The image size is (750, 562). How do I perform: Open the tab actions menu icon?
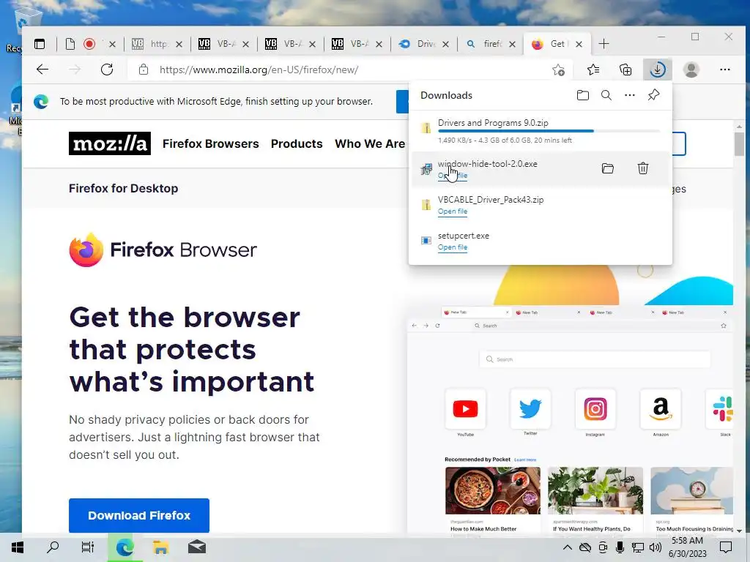[x=40, y=44]
